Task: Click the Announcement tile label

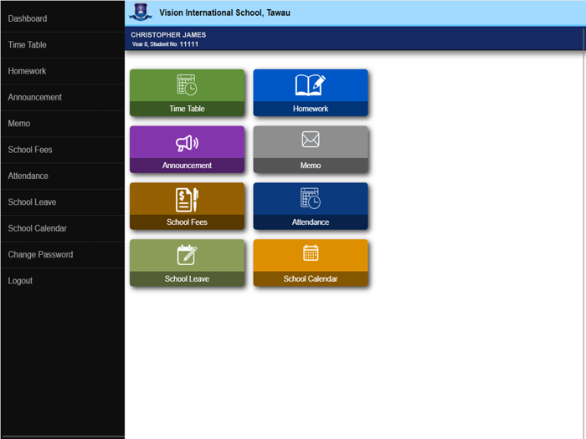Action: pyautogui.click(x=187, y=166)
